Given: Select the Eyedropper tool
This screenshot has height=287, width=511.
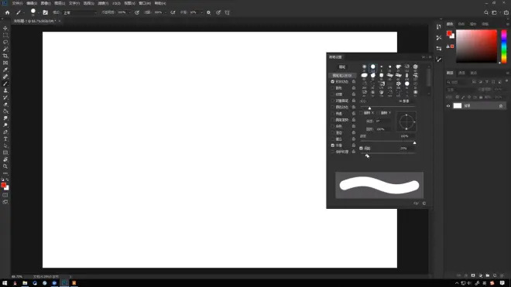Looking at the screenshot, I should 5,70.
